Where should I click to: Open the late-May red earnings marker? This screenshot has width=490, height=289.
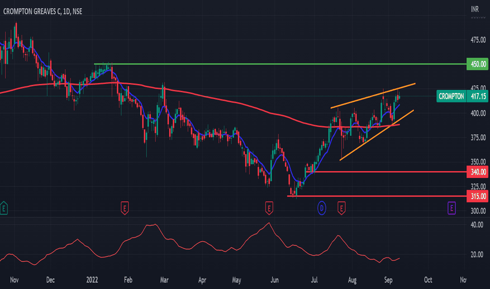(269, 208)
